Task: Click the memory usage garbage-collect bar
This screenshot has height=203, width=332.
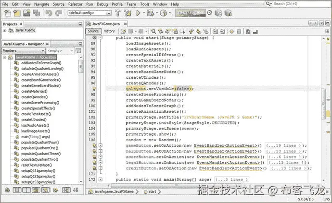Action: point(190,13)
